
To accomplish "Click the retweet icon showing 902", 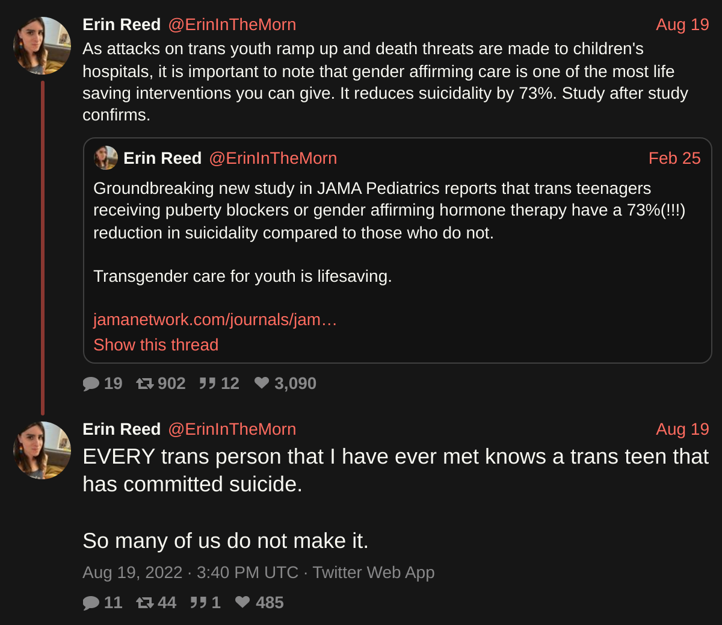I will pyautogui.click(x=145, y=384).
